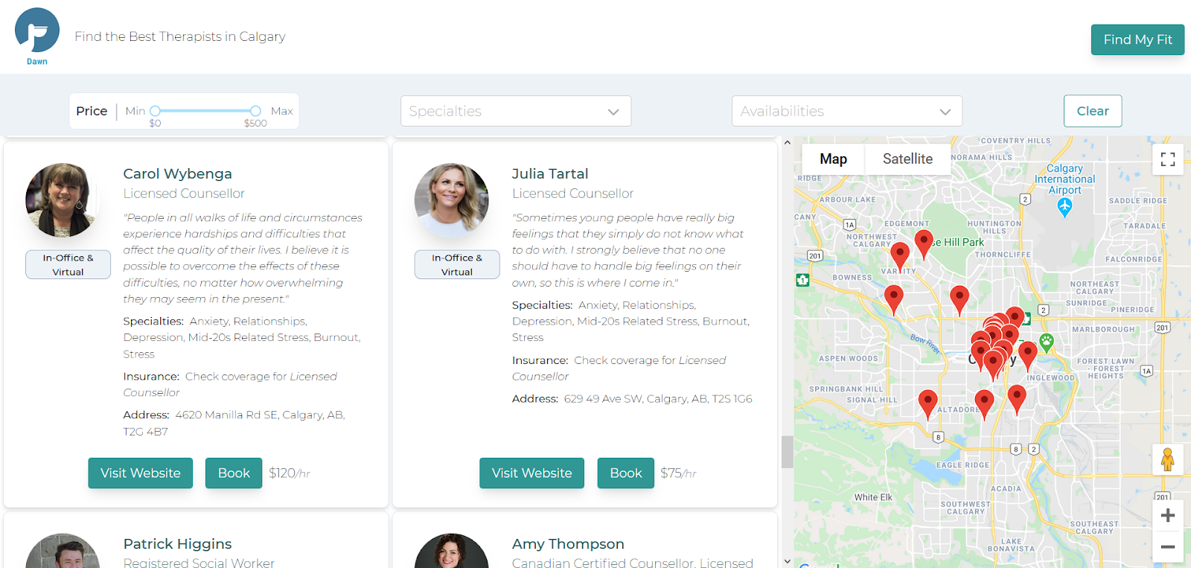Click the name Carol Wybenga
Screen dimensions: 1191x568
178,173
